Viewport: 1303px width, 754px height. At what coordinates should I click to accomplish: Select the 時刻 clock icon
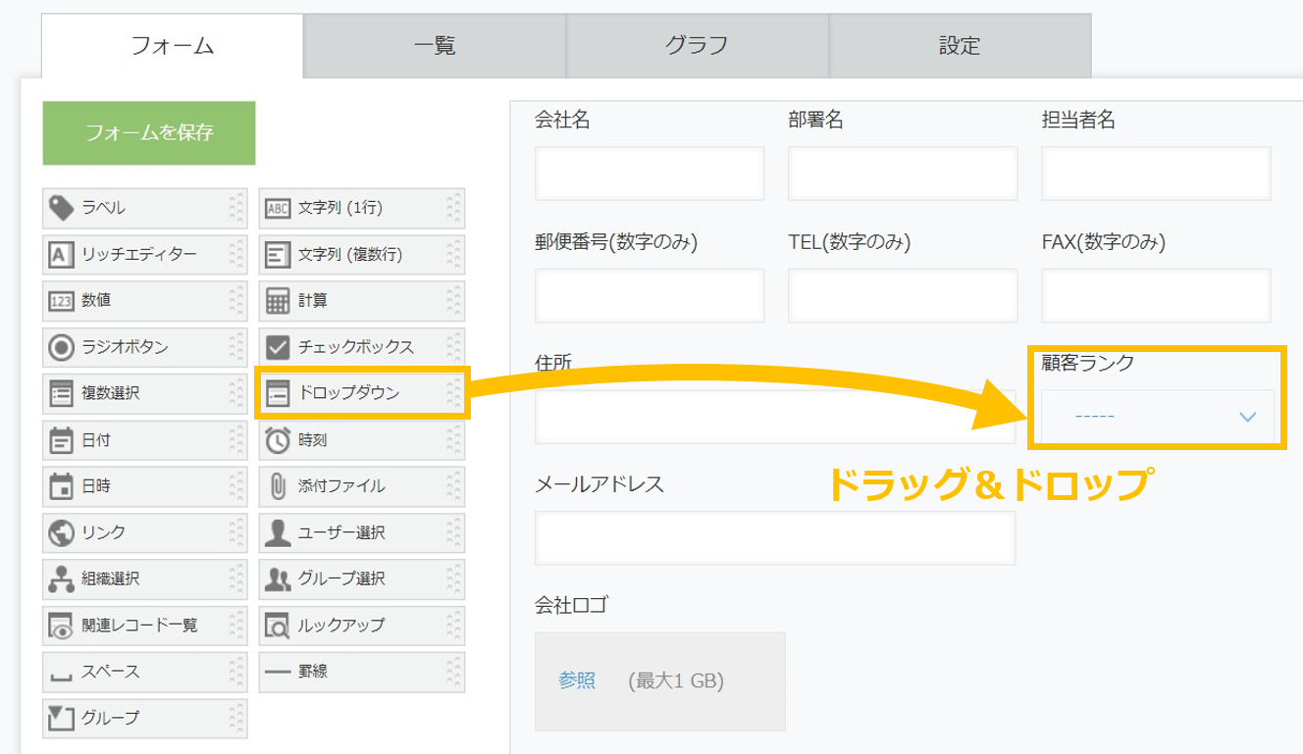(x=278, y=440)
